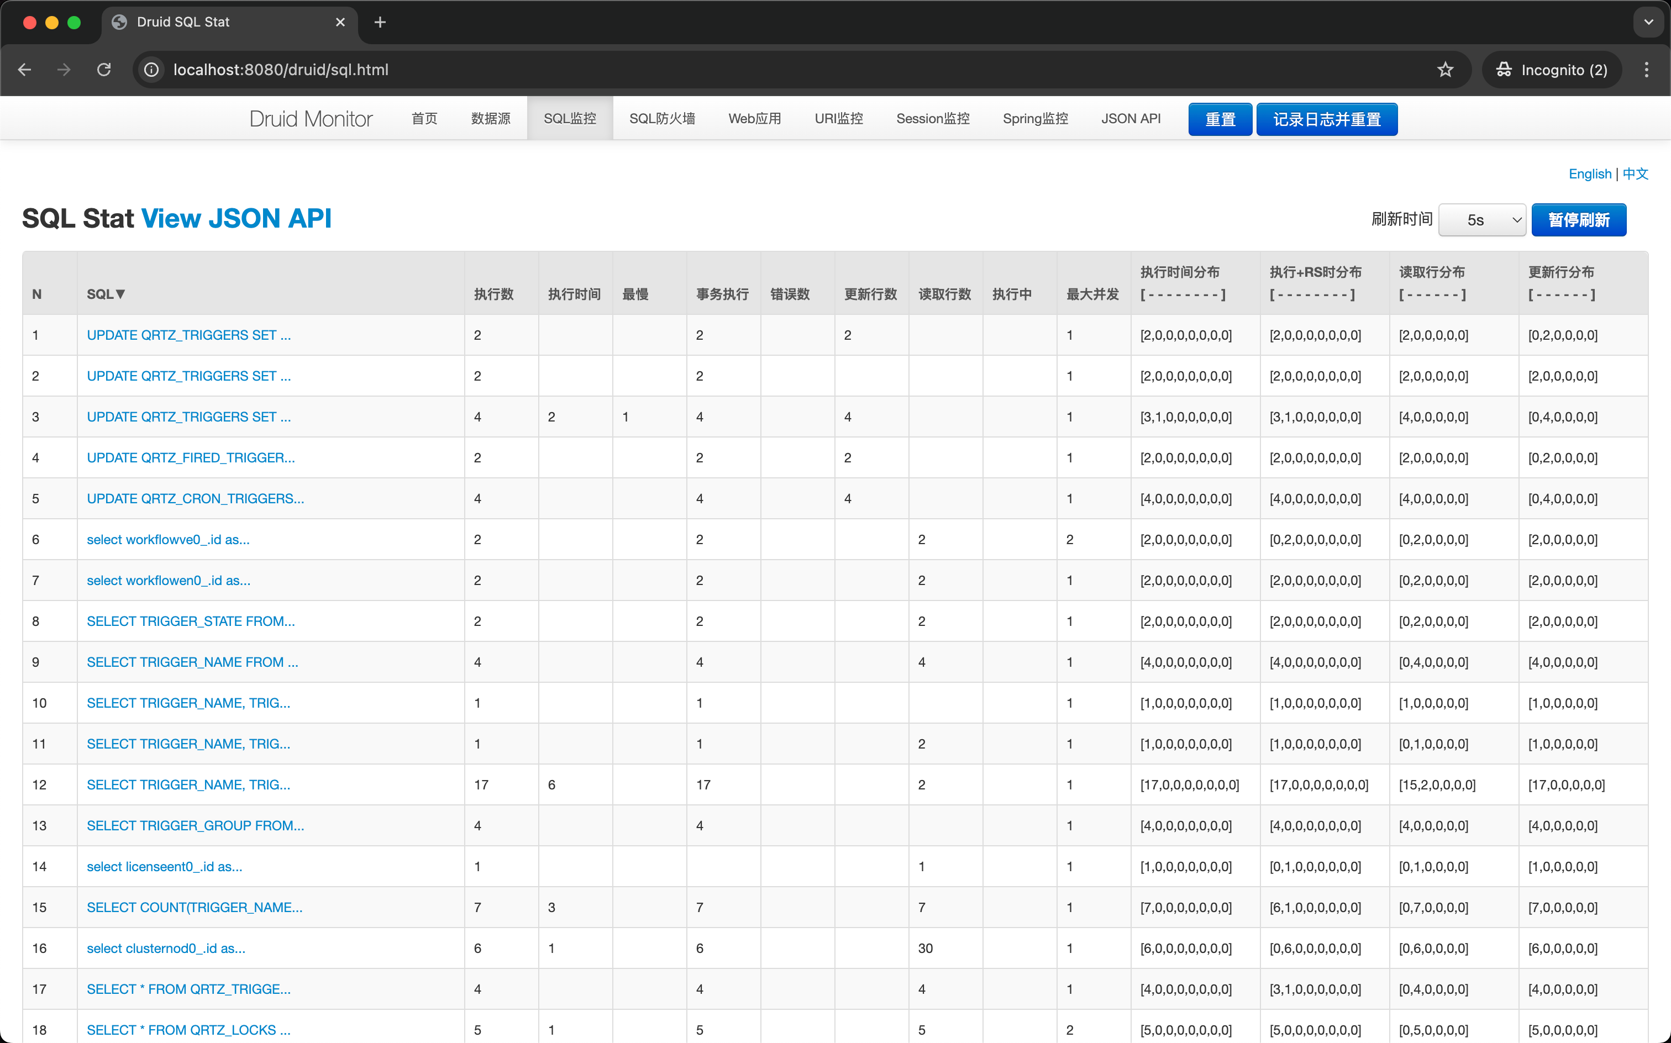Open the URI监控 nav item
This screenshot has height=1043, width=1671.
point(839,119)
